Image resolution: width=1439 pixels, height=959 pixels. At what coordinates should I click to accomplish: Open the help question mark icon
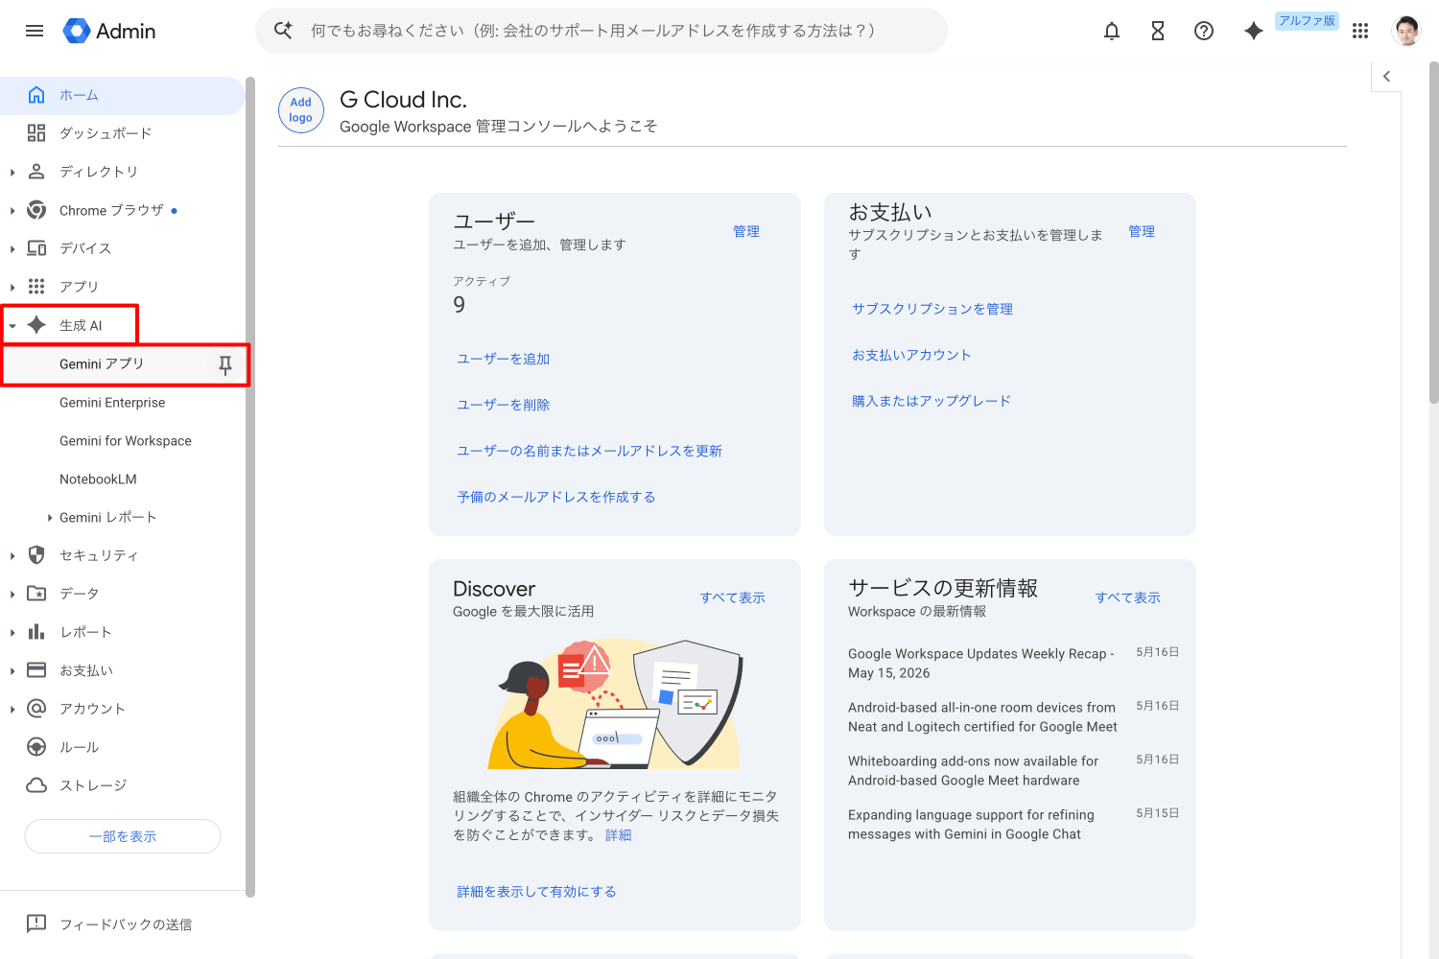[1204, 31]
